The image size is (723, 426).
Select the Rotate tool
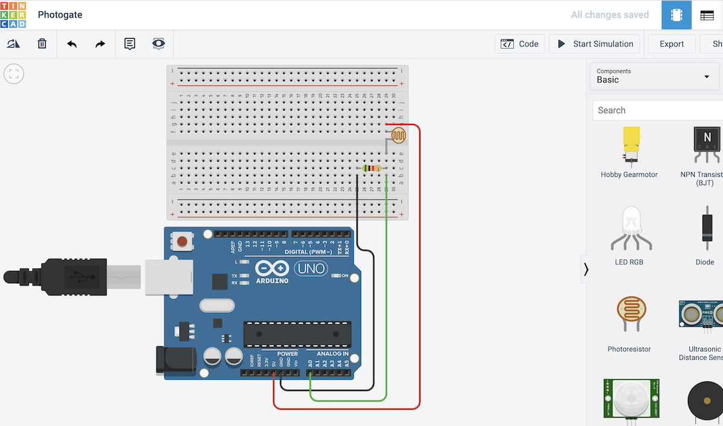[13, 43]
